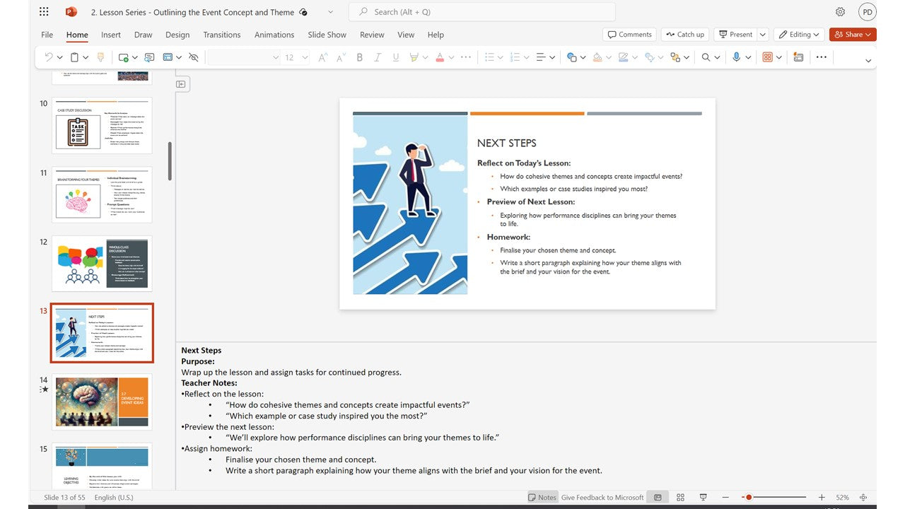Image resolution: width=905 pixels, height=509 pixels.
Task: Toggle Italic formatting
Action: point(377,57)
